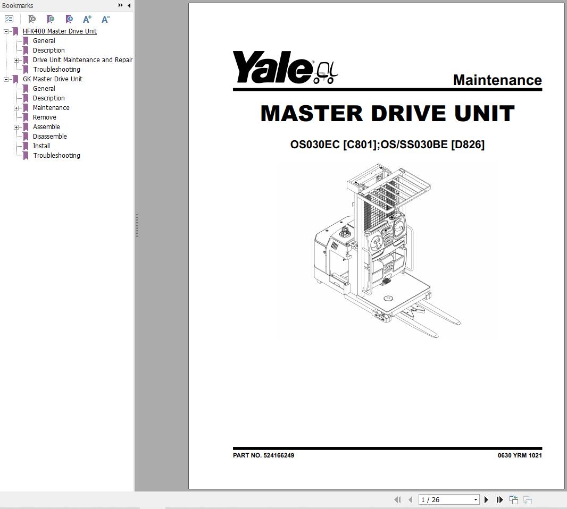Select Drive Unit Maintenance and Repair bookmark
The height and width of the screenshot is (509, 567).
pos(82,60)
